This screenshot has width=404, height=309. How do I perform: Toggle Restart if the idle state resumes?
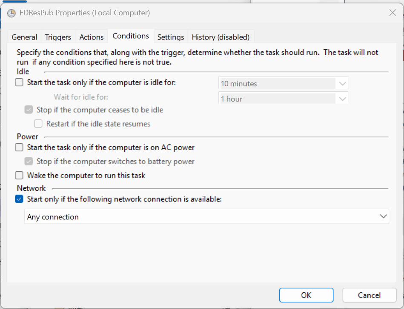(38, 124)
